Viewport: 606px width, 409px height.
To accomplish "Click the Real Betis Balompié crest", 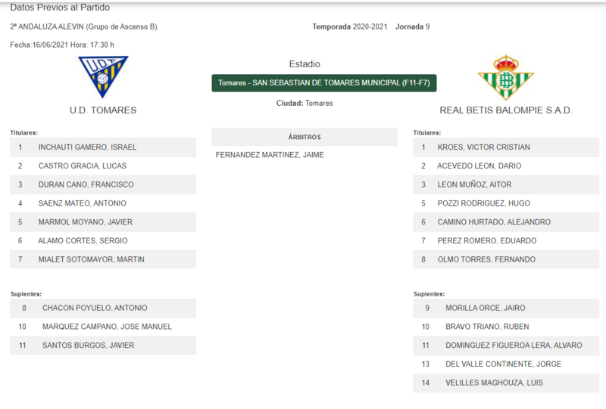I will pyautogui.click(x=506, y=78).
